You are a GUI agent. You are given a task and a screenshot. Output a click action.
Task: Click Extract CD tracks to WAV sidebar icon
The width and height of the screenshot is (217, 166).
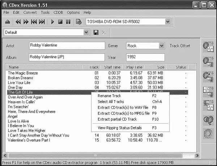208,46
